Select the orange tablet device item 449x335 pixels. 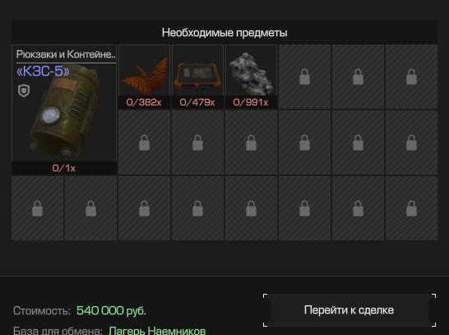tap(197, 76)
